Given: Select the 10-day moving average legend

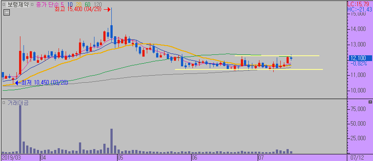Looking at the screenshot, I should coord(70,4).
